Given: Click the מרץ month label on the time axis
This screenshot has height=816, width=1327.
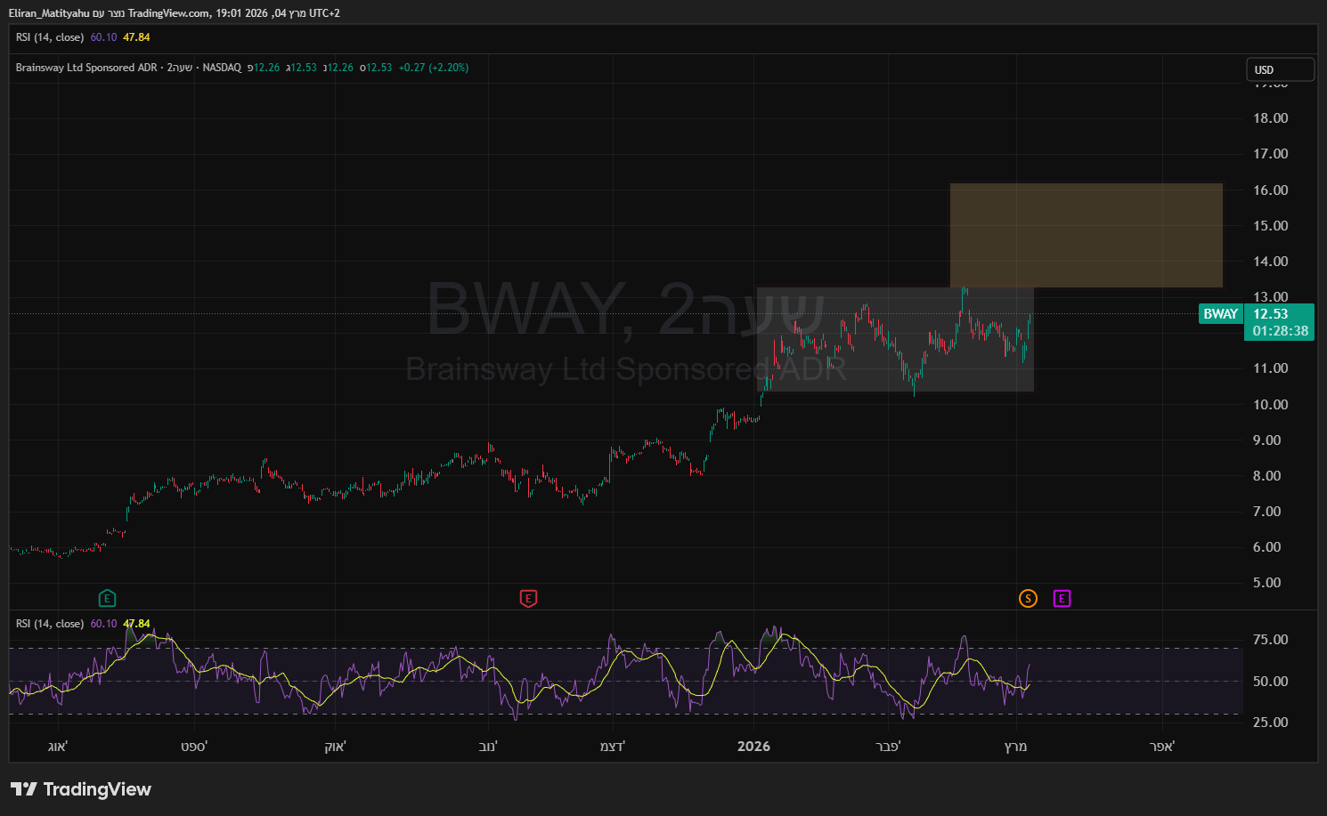Looking at the screenshot, I should click(x=1015, y=747).
